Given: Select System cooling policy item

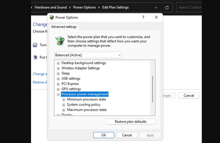Looking at the screenshot, I should pyautogui.click(x=84, y=104).
